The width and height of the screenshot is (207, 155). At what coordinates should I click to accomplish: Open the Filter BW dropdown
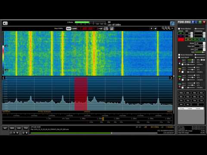200,46
